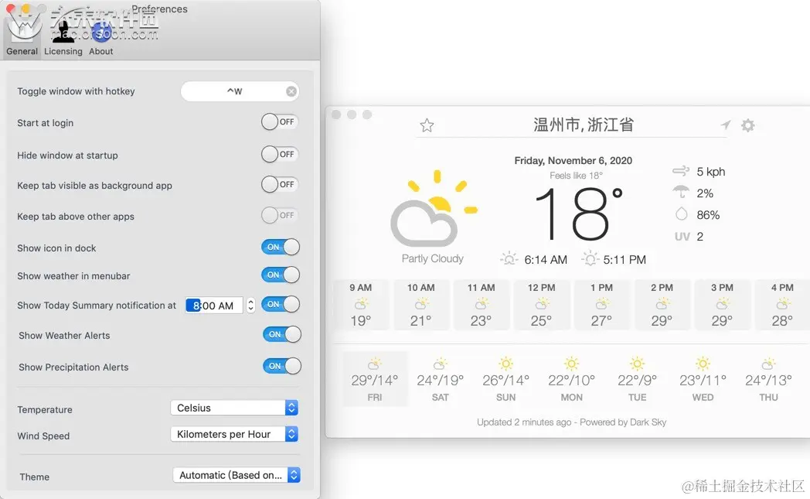Click the SAT daily forecast weather icon

pyautogui.click(x=440, y=364)
